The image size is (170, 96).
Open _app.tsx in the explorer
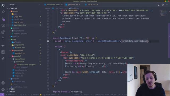tap(18, 17)
